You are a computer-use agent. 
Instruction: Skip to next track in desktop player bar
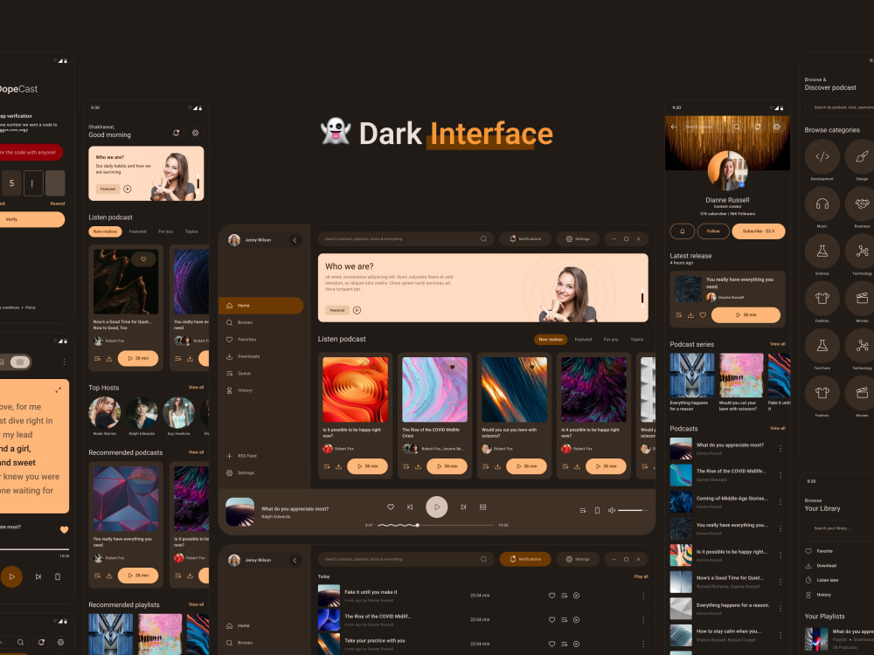[x=463, y=507]
